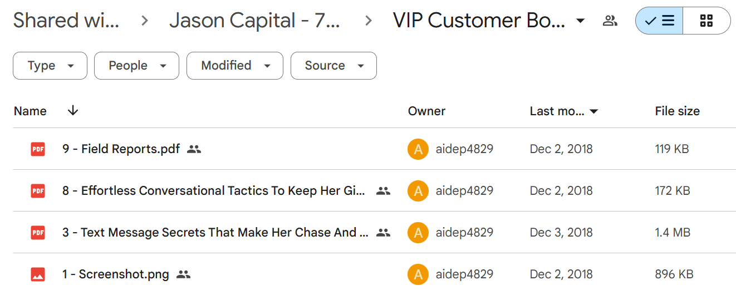Open the People filter dropdown

click(x=136, y=66)
